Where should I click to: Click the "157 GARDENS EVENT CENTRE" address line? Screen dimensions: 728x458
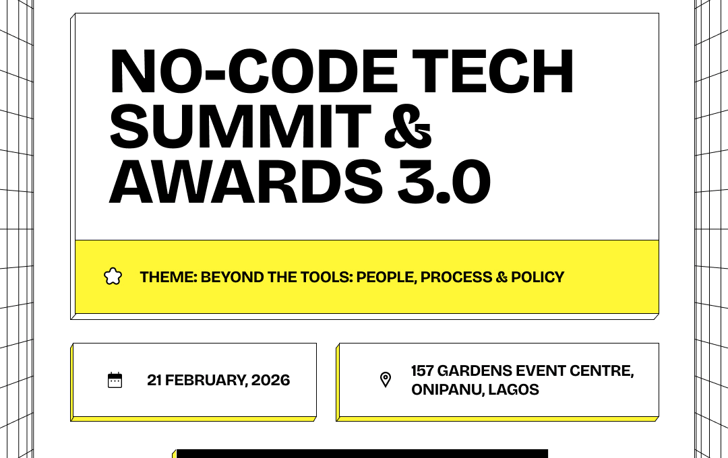coord(522,371)
